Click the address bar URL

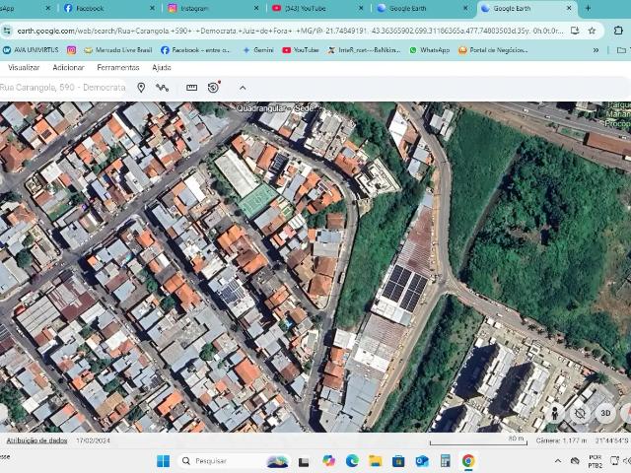click(x=290, y=31)
